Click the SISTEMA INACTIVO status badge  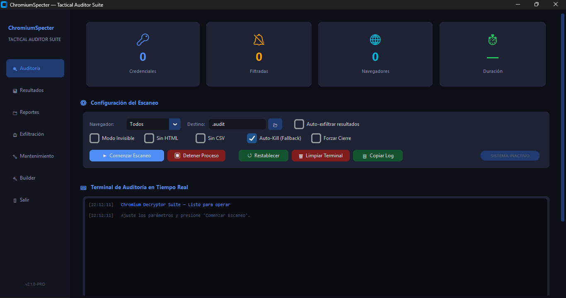[510, 156]
